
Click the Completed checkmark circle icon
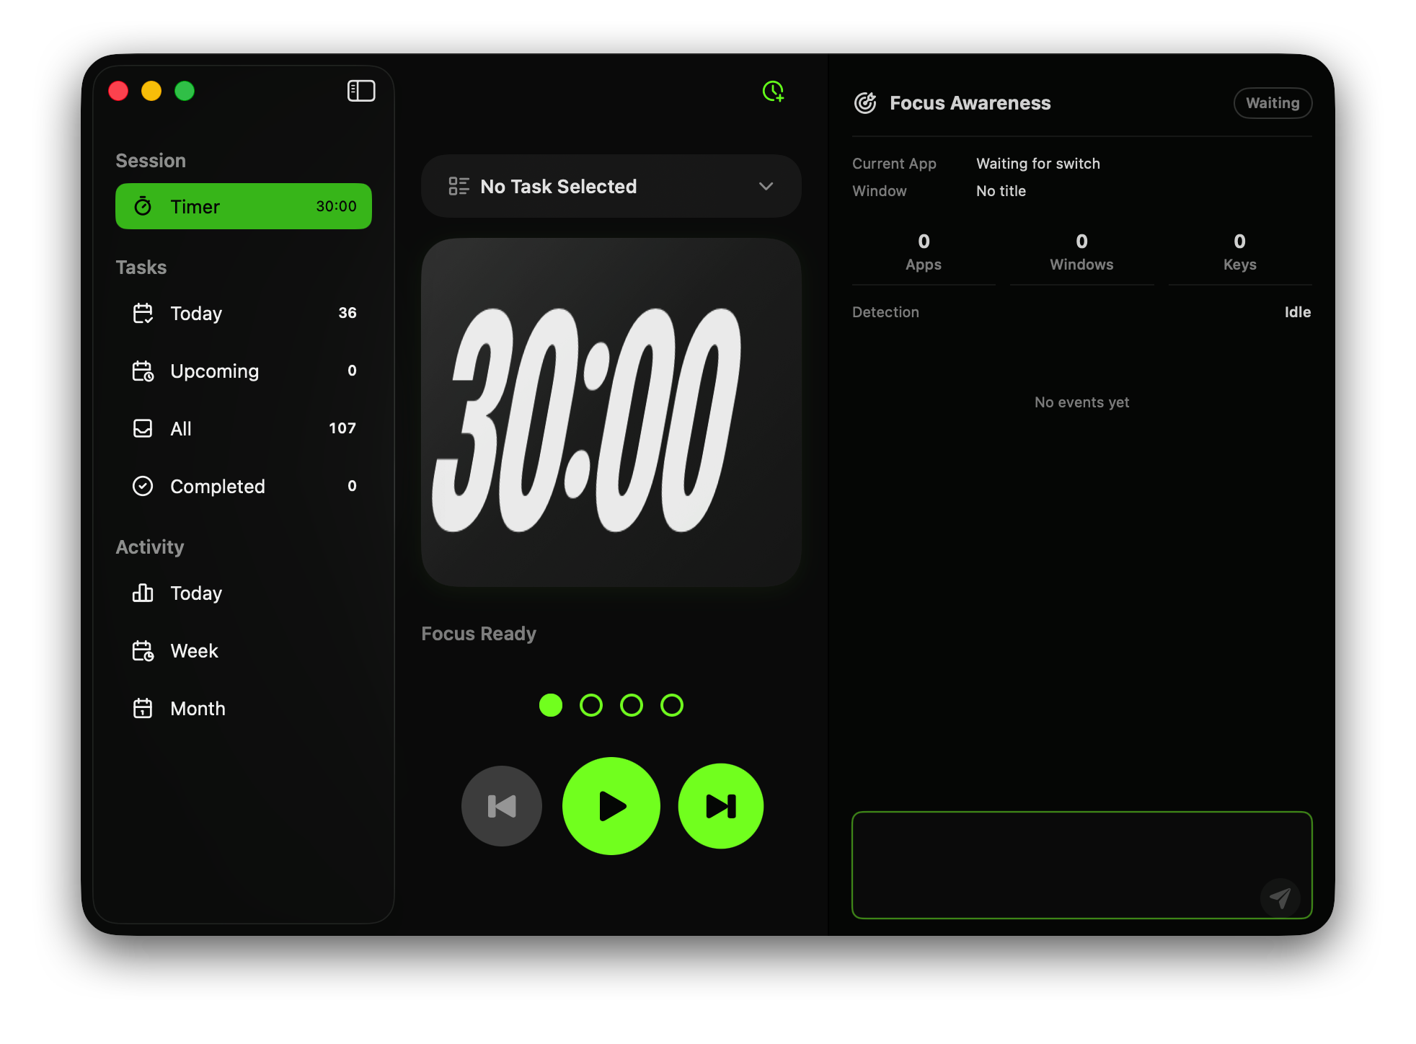143,486
